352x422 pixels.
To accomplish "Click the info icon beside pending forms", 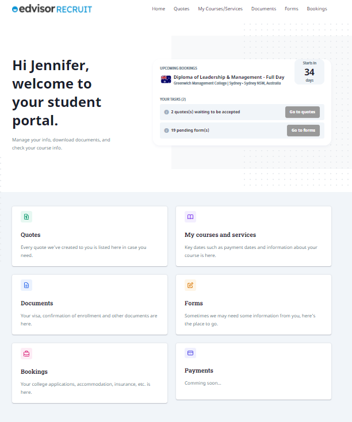I will click(166, 131).
